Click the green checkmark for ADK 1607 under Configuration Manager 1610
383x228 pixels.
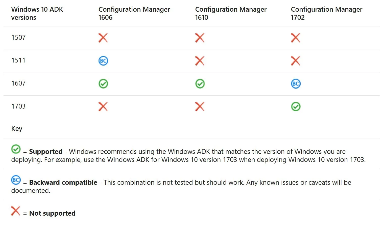tap(200, 84)
